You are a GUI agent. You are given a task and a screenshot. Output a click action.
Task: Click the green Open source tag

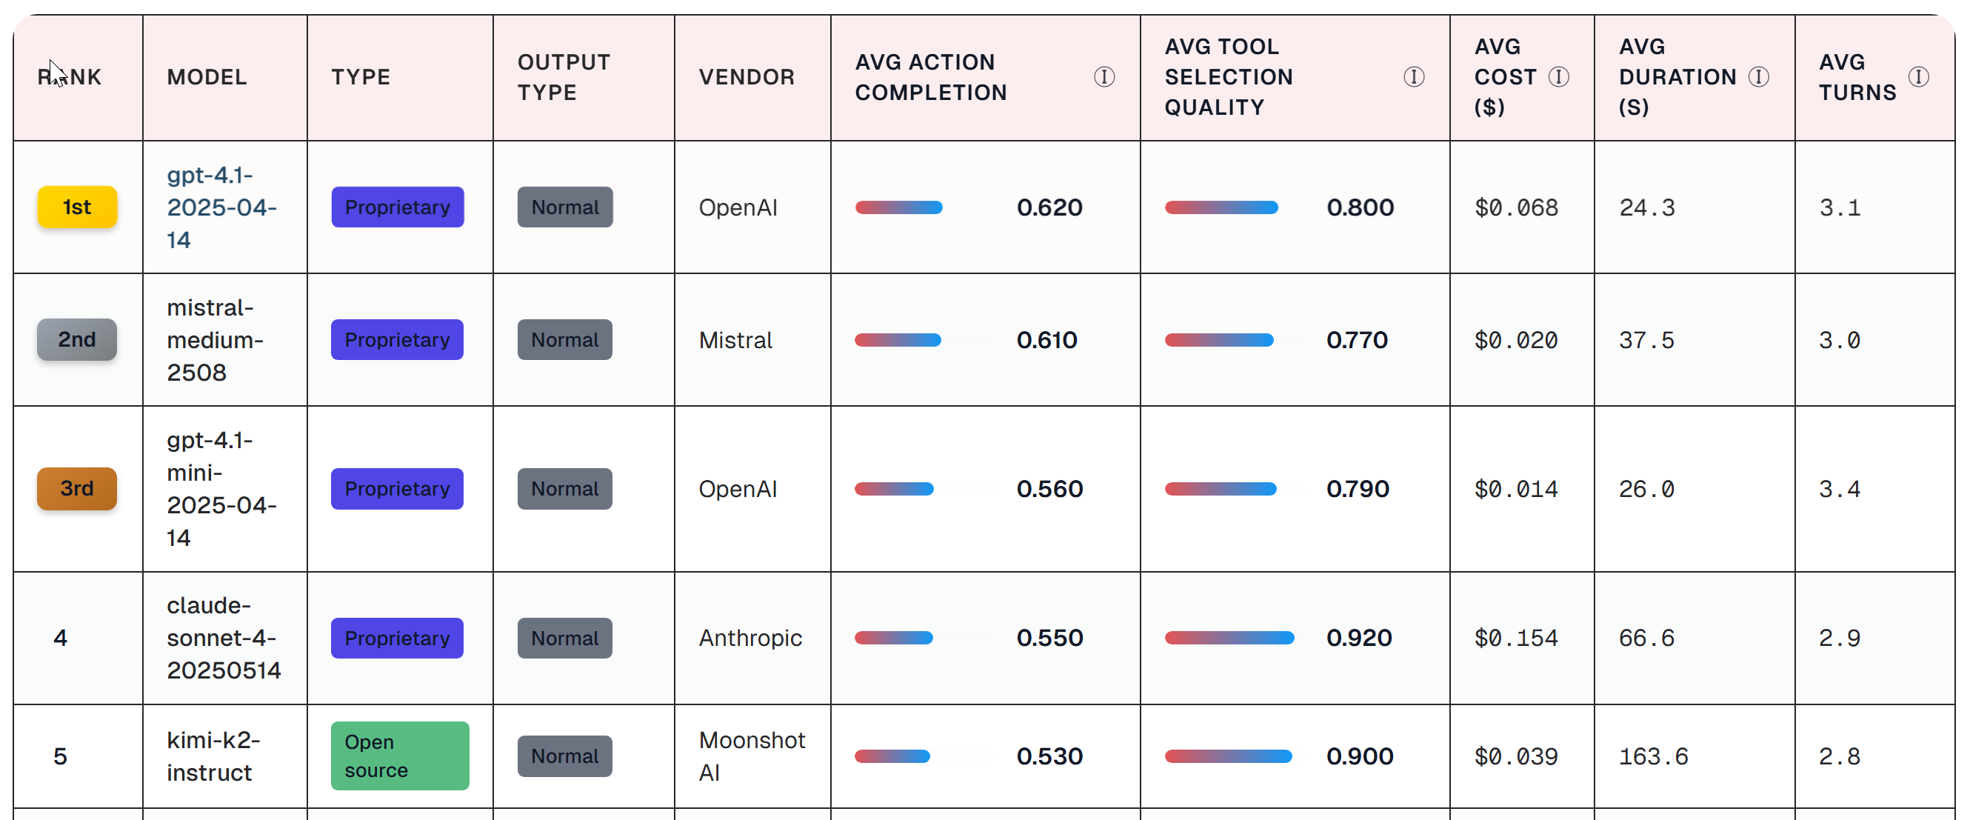click(x=399, y=756)
